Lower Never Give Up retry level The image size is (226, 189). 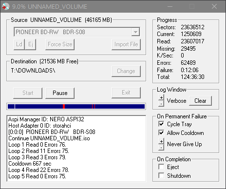(x=161, y=147)
